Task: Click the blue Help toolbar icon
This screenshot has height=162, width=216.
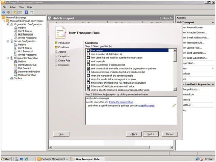Action: pyautogui.click(x=26, y=12)
